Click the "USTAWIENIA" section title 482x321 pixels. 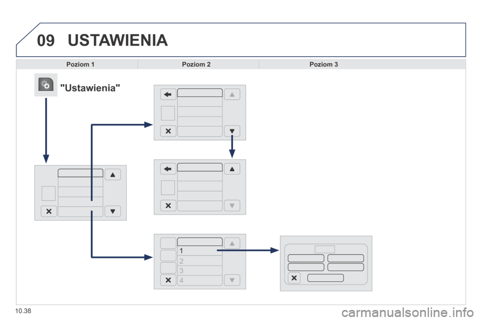(x=117, y=40)
